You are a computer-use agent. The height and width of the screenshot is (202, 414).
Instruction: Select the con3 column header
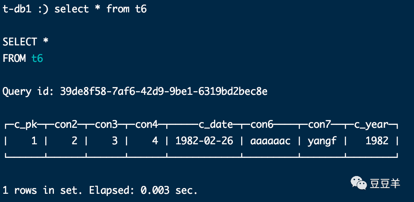(x=107, y=124)
